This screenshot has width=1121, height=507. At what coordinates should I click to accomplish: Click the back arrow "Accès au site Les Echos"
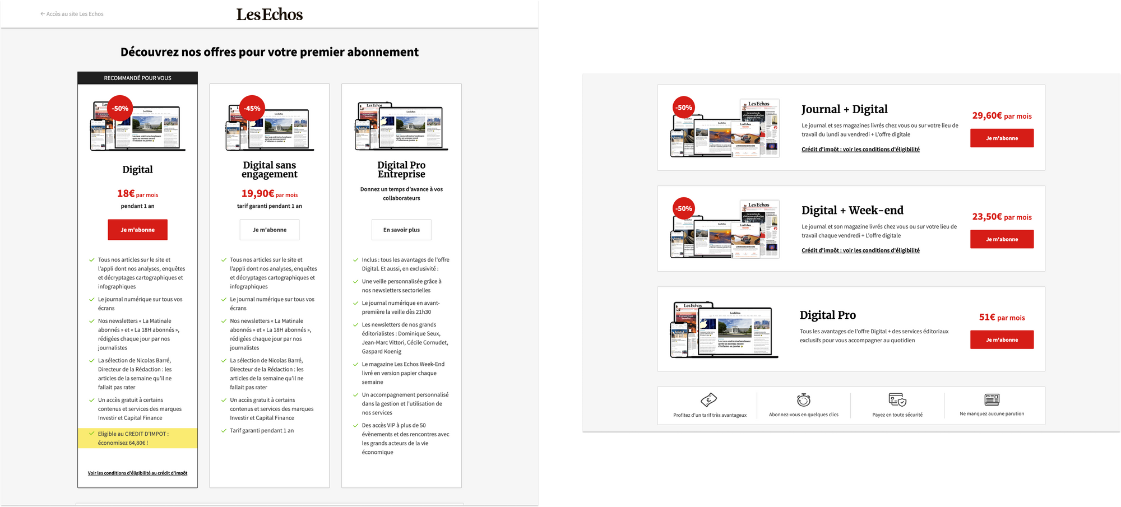(x=72, y=13)
